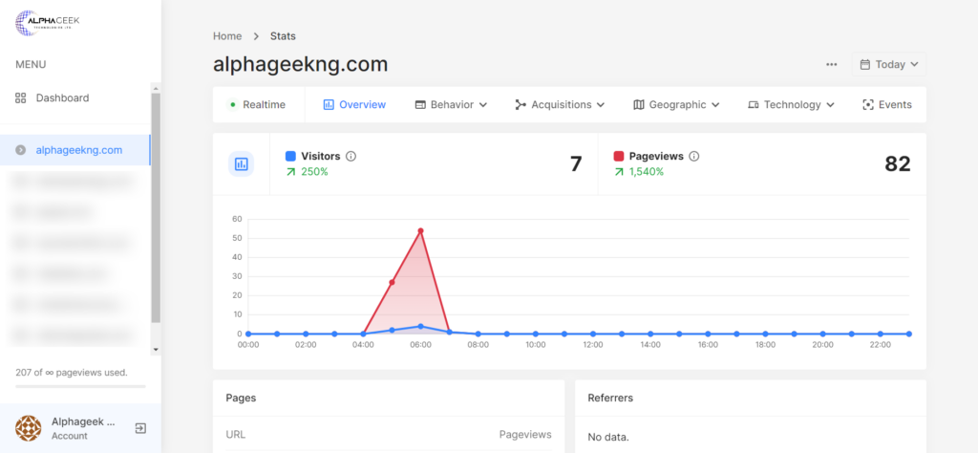Click the Pageviews total of 82
Viewport: 978px width, 453px height.
[x=898, y=164]
